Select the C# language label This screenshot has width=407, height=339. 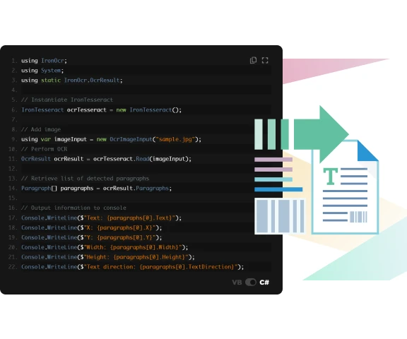(264, 282)
